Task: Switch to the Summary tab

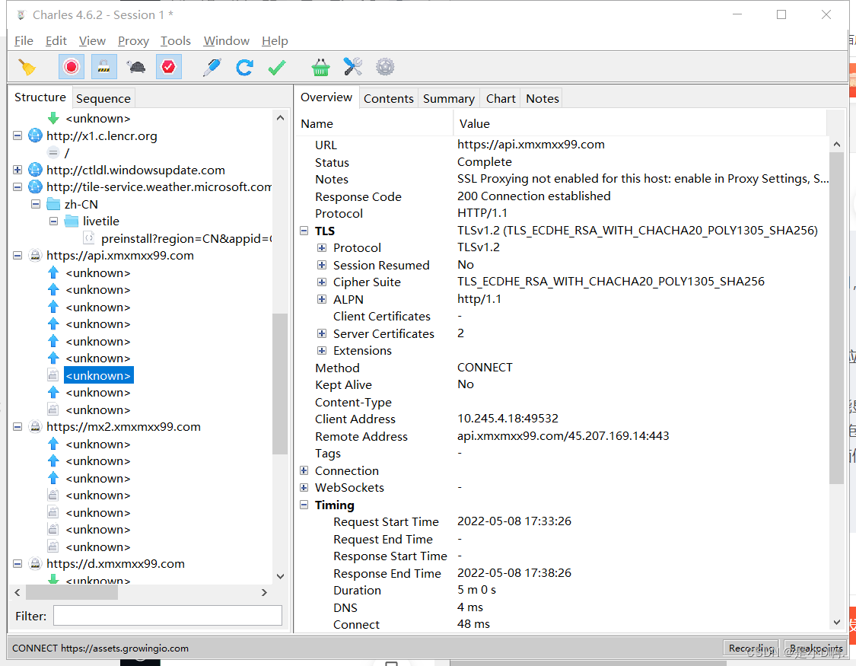Action: [x=448, y=98]
